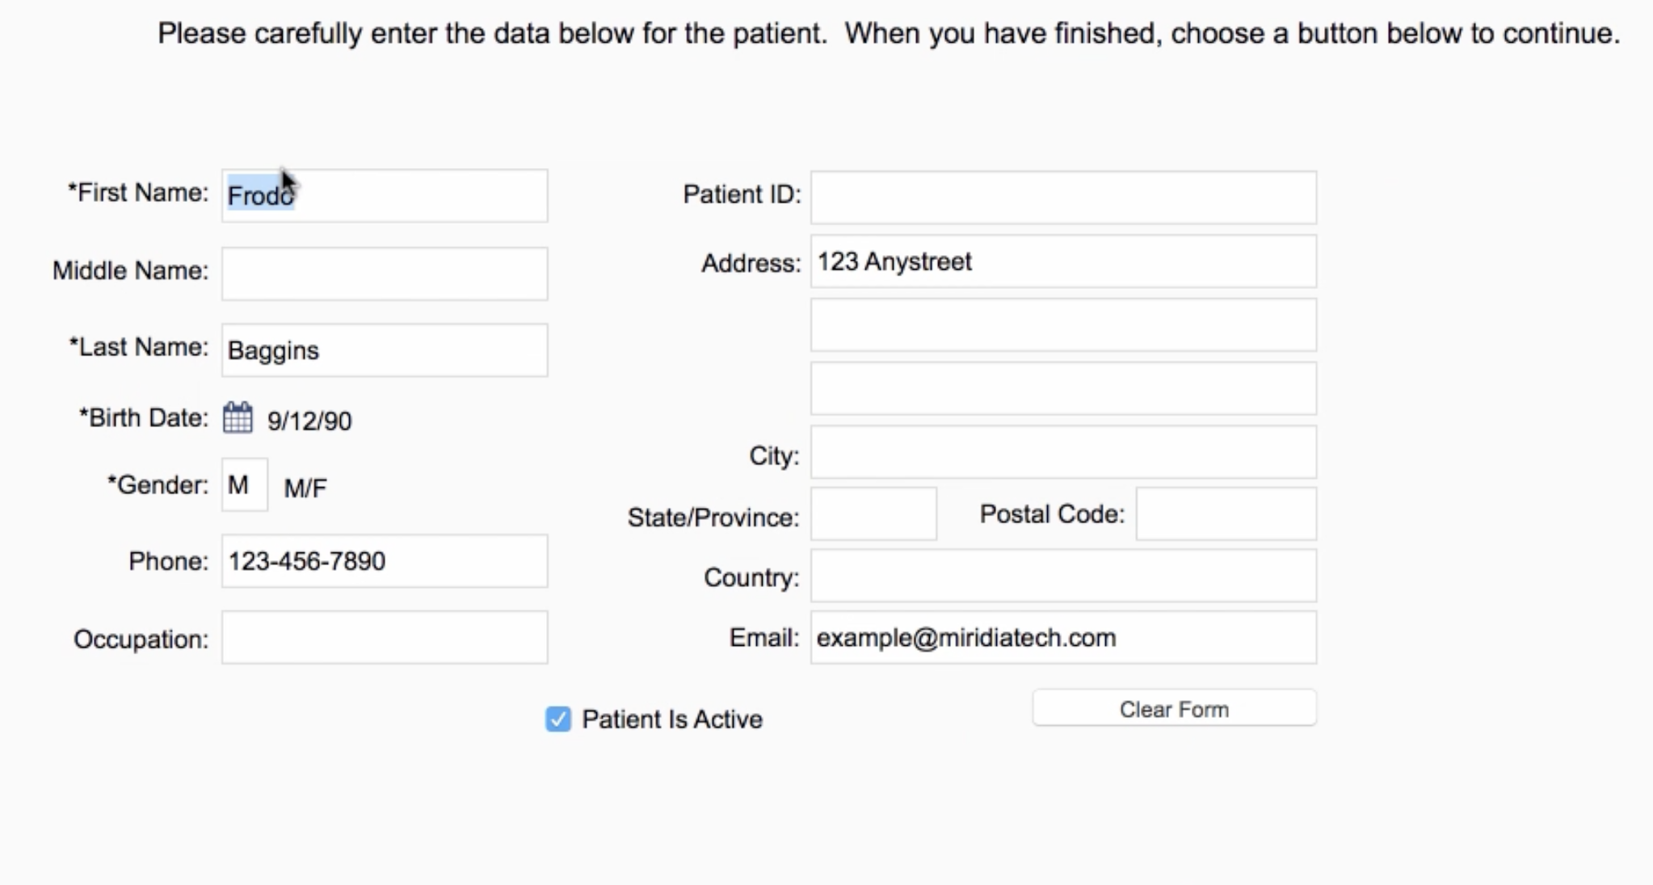Image resolution: width=1653 pixels, height=885 pixels.
Task: Focus the City input field
Action: click(x=1063, y=452)
